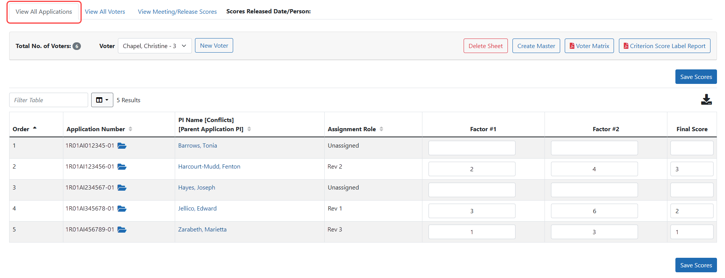Image resolution: width=725 pixels, height=278 pixels.
Task: Click application number 1R01AI345678-01 text
Action: point(90,209)
